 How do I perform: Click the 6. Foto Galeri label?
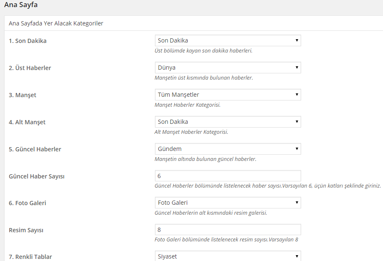point(28,203)
